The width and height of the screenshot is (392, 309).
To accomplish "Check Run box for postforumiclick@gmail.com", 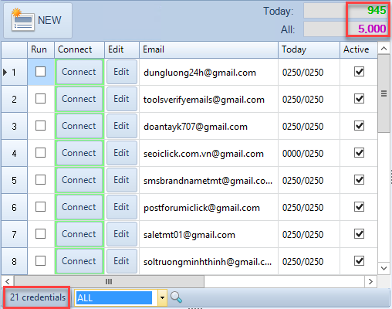I will (41, 207).
